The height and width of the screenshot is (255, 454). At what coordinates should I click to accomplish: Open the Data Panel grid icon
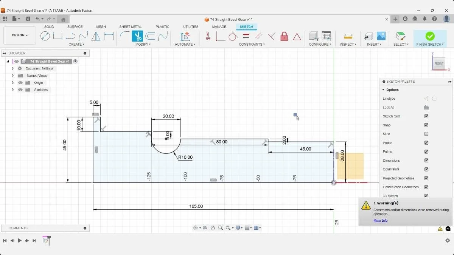click(5, 19)
